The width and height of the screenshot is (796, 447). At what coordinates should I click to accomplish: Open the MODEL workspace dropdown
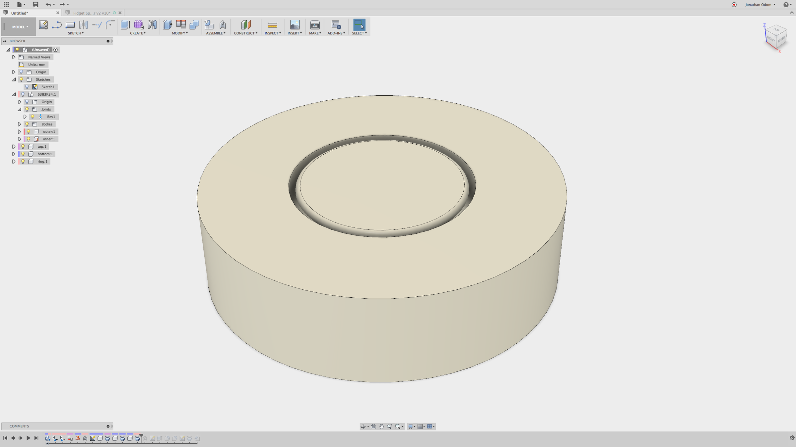point(20,27)
